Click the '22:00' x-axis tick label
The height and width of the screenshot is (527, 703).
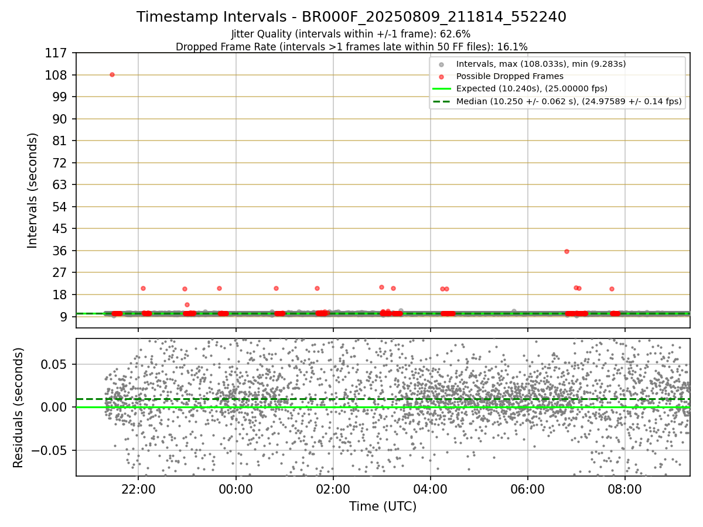click(x=138, y=489)
